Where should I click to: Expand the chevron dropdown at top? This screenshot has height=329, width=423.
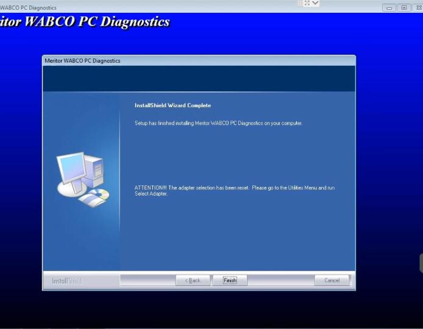[x=315, y=3]
